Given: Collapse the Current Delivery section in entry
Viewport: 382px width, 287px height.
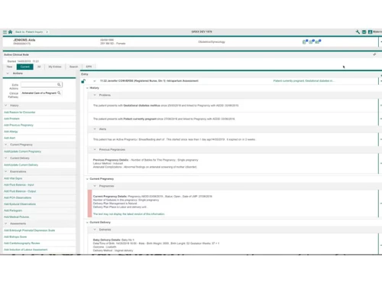Looking at the screenshot, I should point(87,223).
